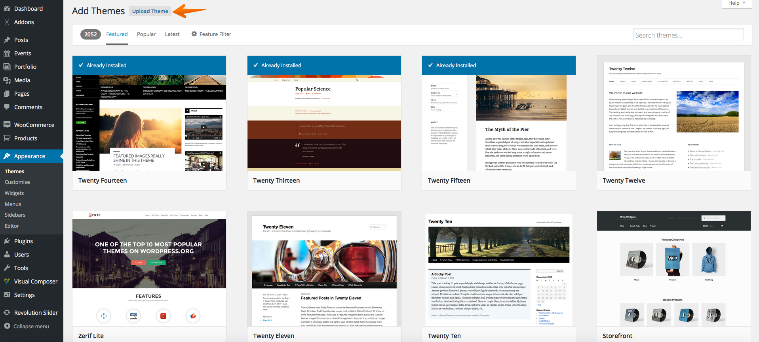Click the Posts pushpin icon
The width and height of the screenshot is (759, 342).
click(7, 40)
